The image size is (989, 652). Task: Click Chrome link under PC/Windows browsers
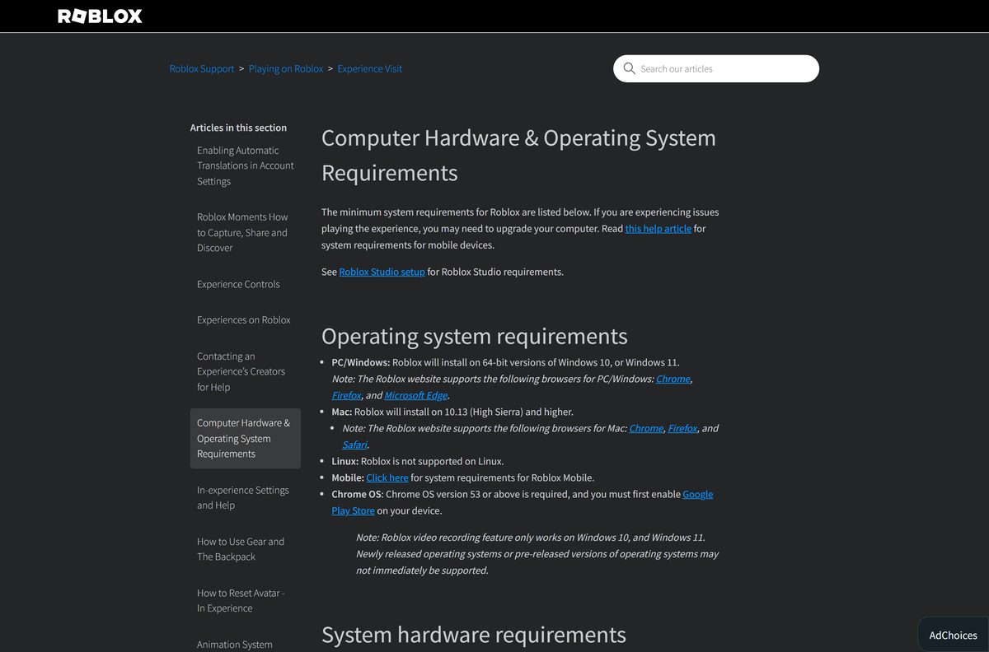coord(673,379)
